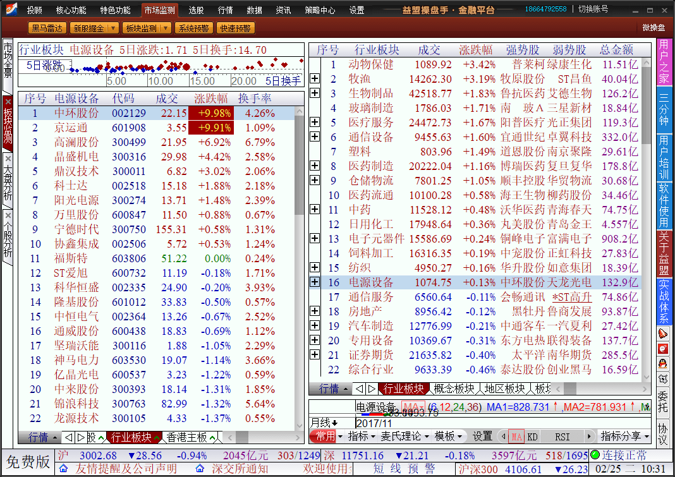This screenshot has width=675, height=477.
Task: Select the MA indicator toggle
Action: pos(516,437)
